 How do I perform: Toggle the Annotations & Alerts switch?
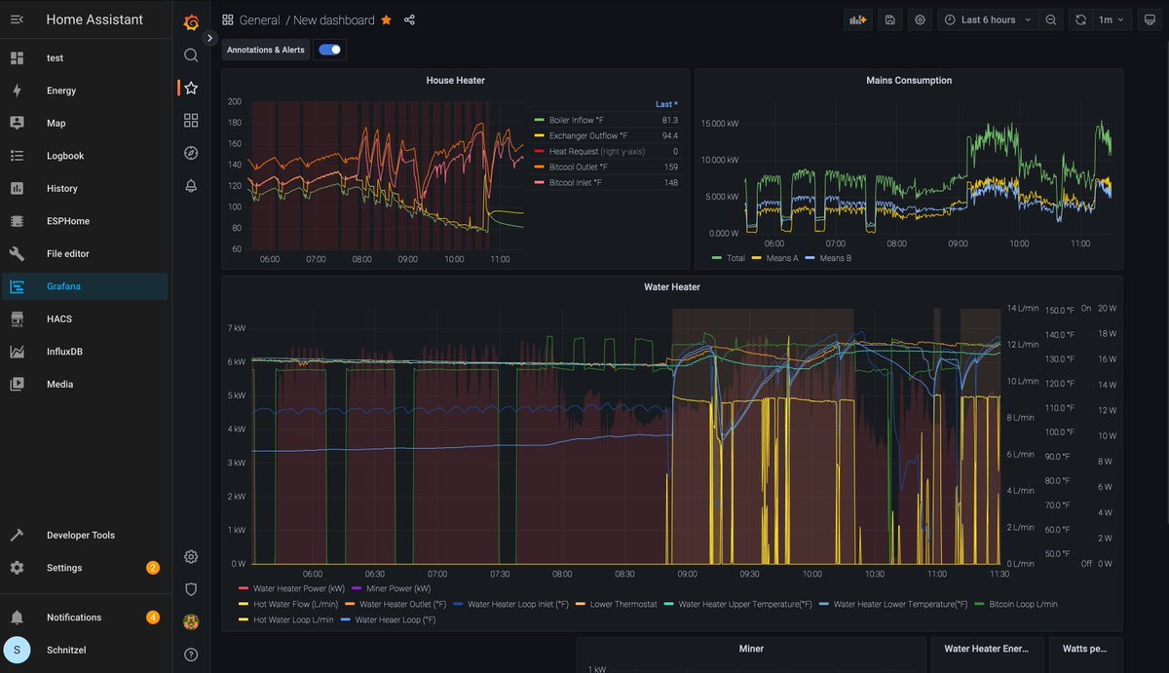point(330,50)
